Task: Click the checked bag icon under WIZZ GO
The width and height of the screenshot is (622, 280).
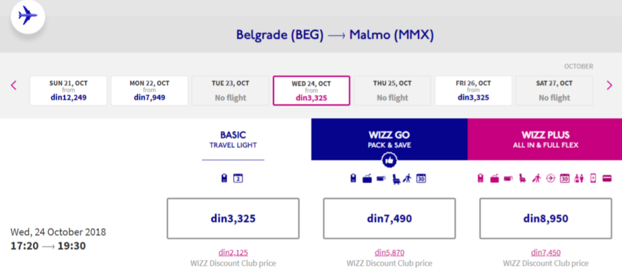Action: pos(367,179)
